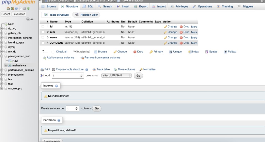Viewport: 265px width, 142px height.
Task: Open the 'after JURUSAN' position dropdown
Action: 116,76
